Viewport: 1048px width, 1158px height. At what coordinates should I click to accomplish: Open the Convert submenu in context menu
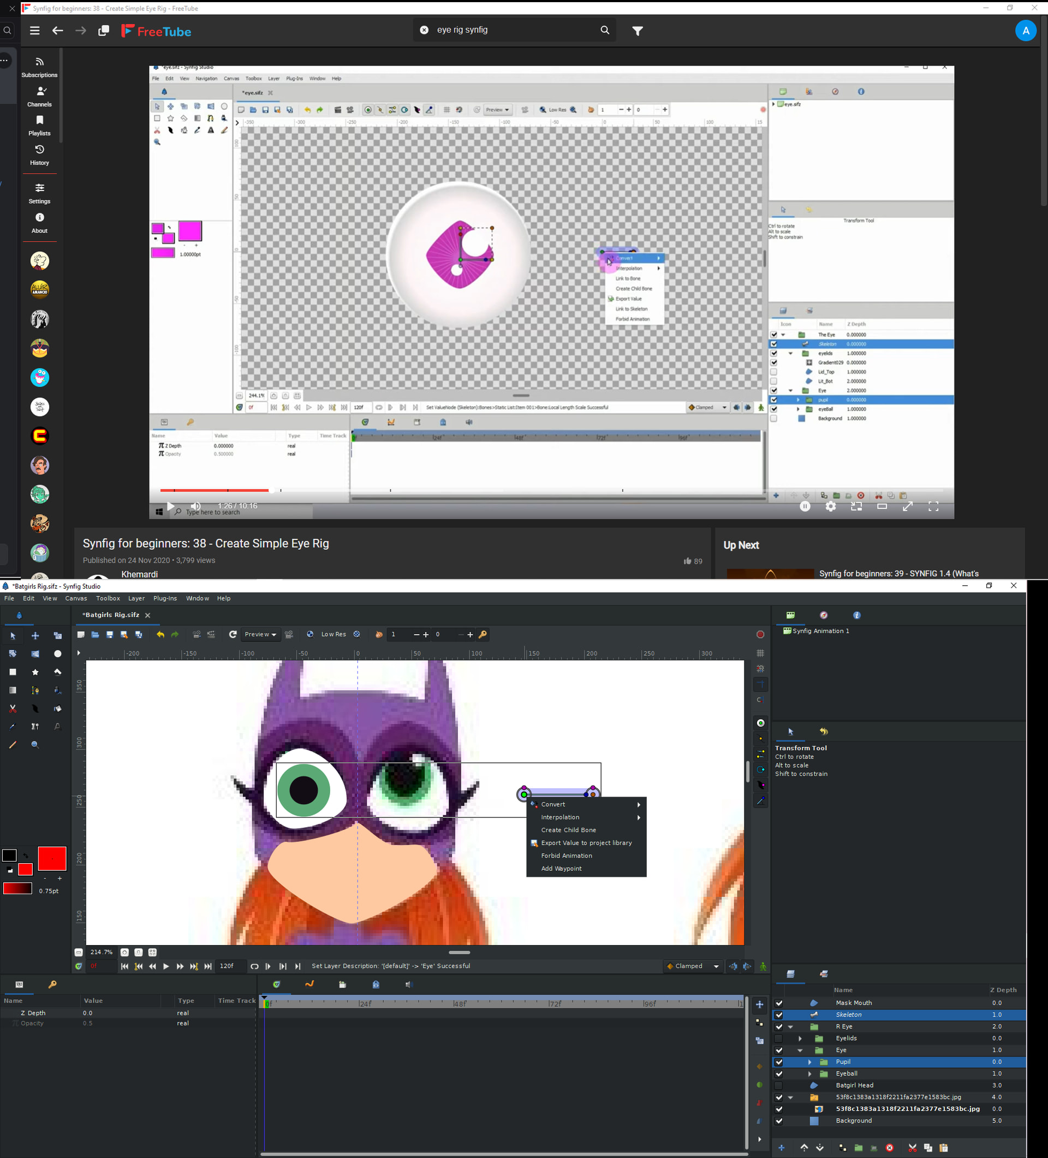tap(586, 804)
